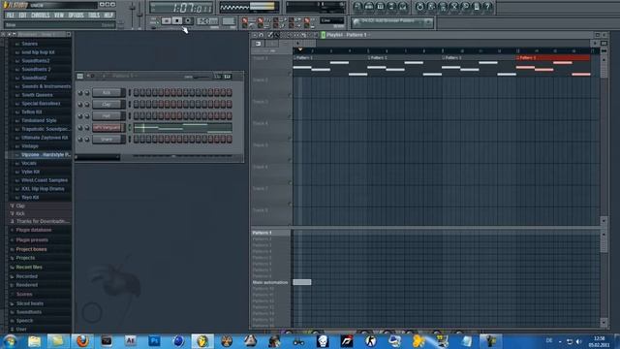Open the step sequencer menu icon
The height and width of the screenshot is (349, 620).
[x=79, y=76]
